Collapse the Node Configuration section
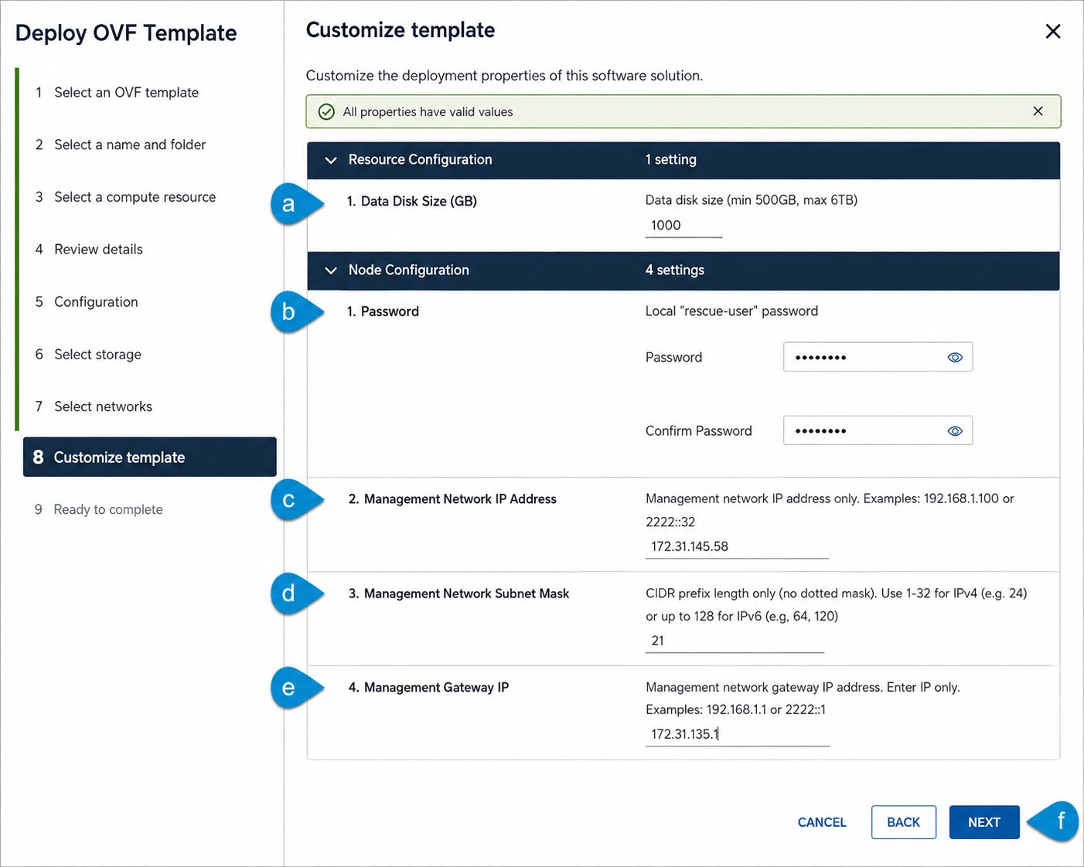Image resolution: width=1084 pixels, height=867 pixels. pyautogui.click(x=331, y=270)
